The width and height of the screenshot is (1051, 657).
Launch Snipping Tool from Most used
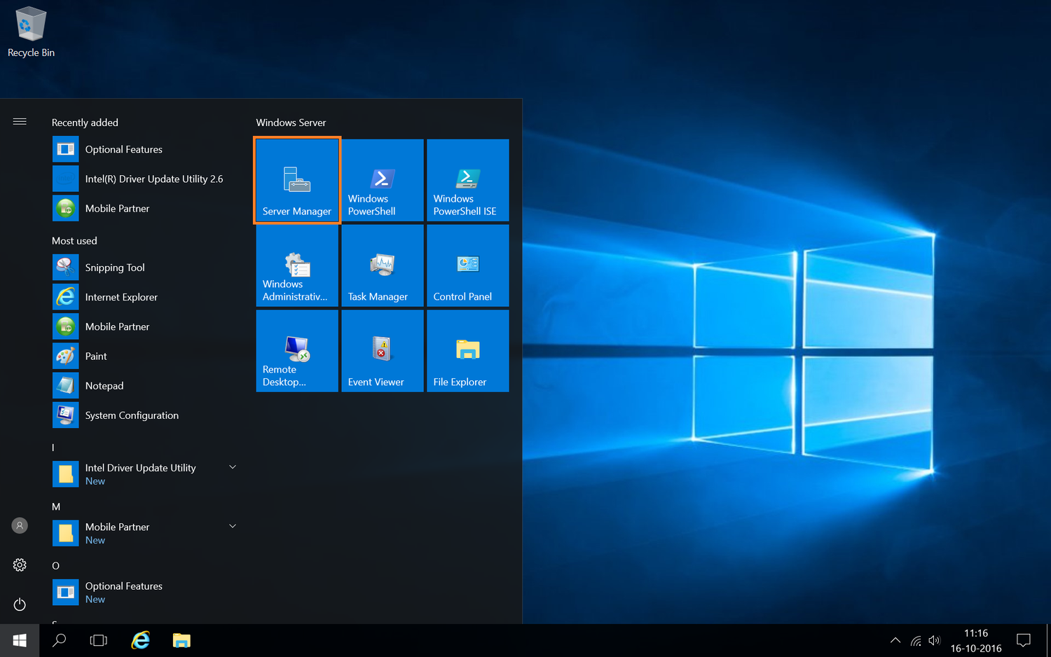click(x=114, y=267)
